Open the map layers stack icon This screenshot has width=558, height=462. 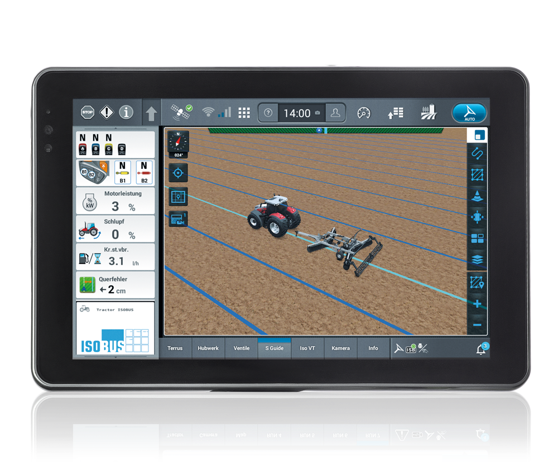477,260
